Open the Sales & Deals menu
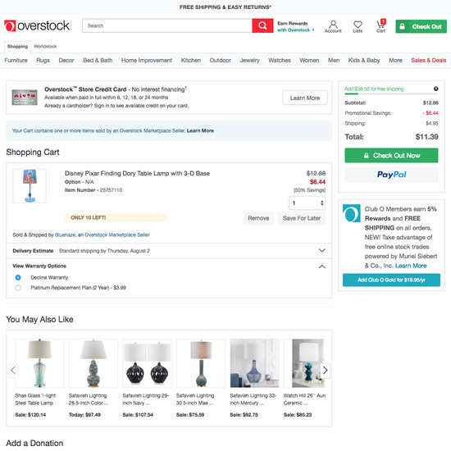451x451 pixels. 428,61
